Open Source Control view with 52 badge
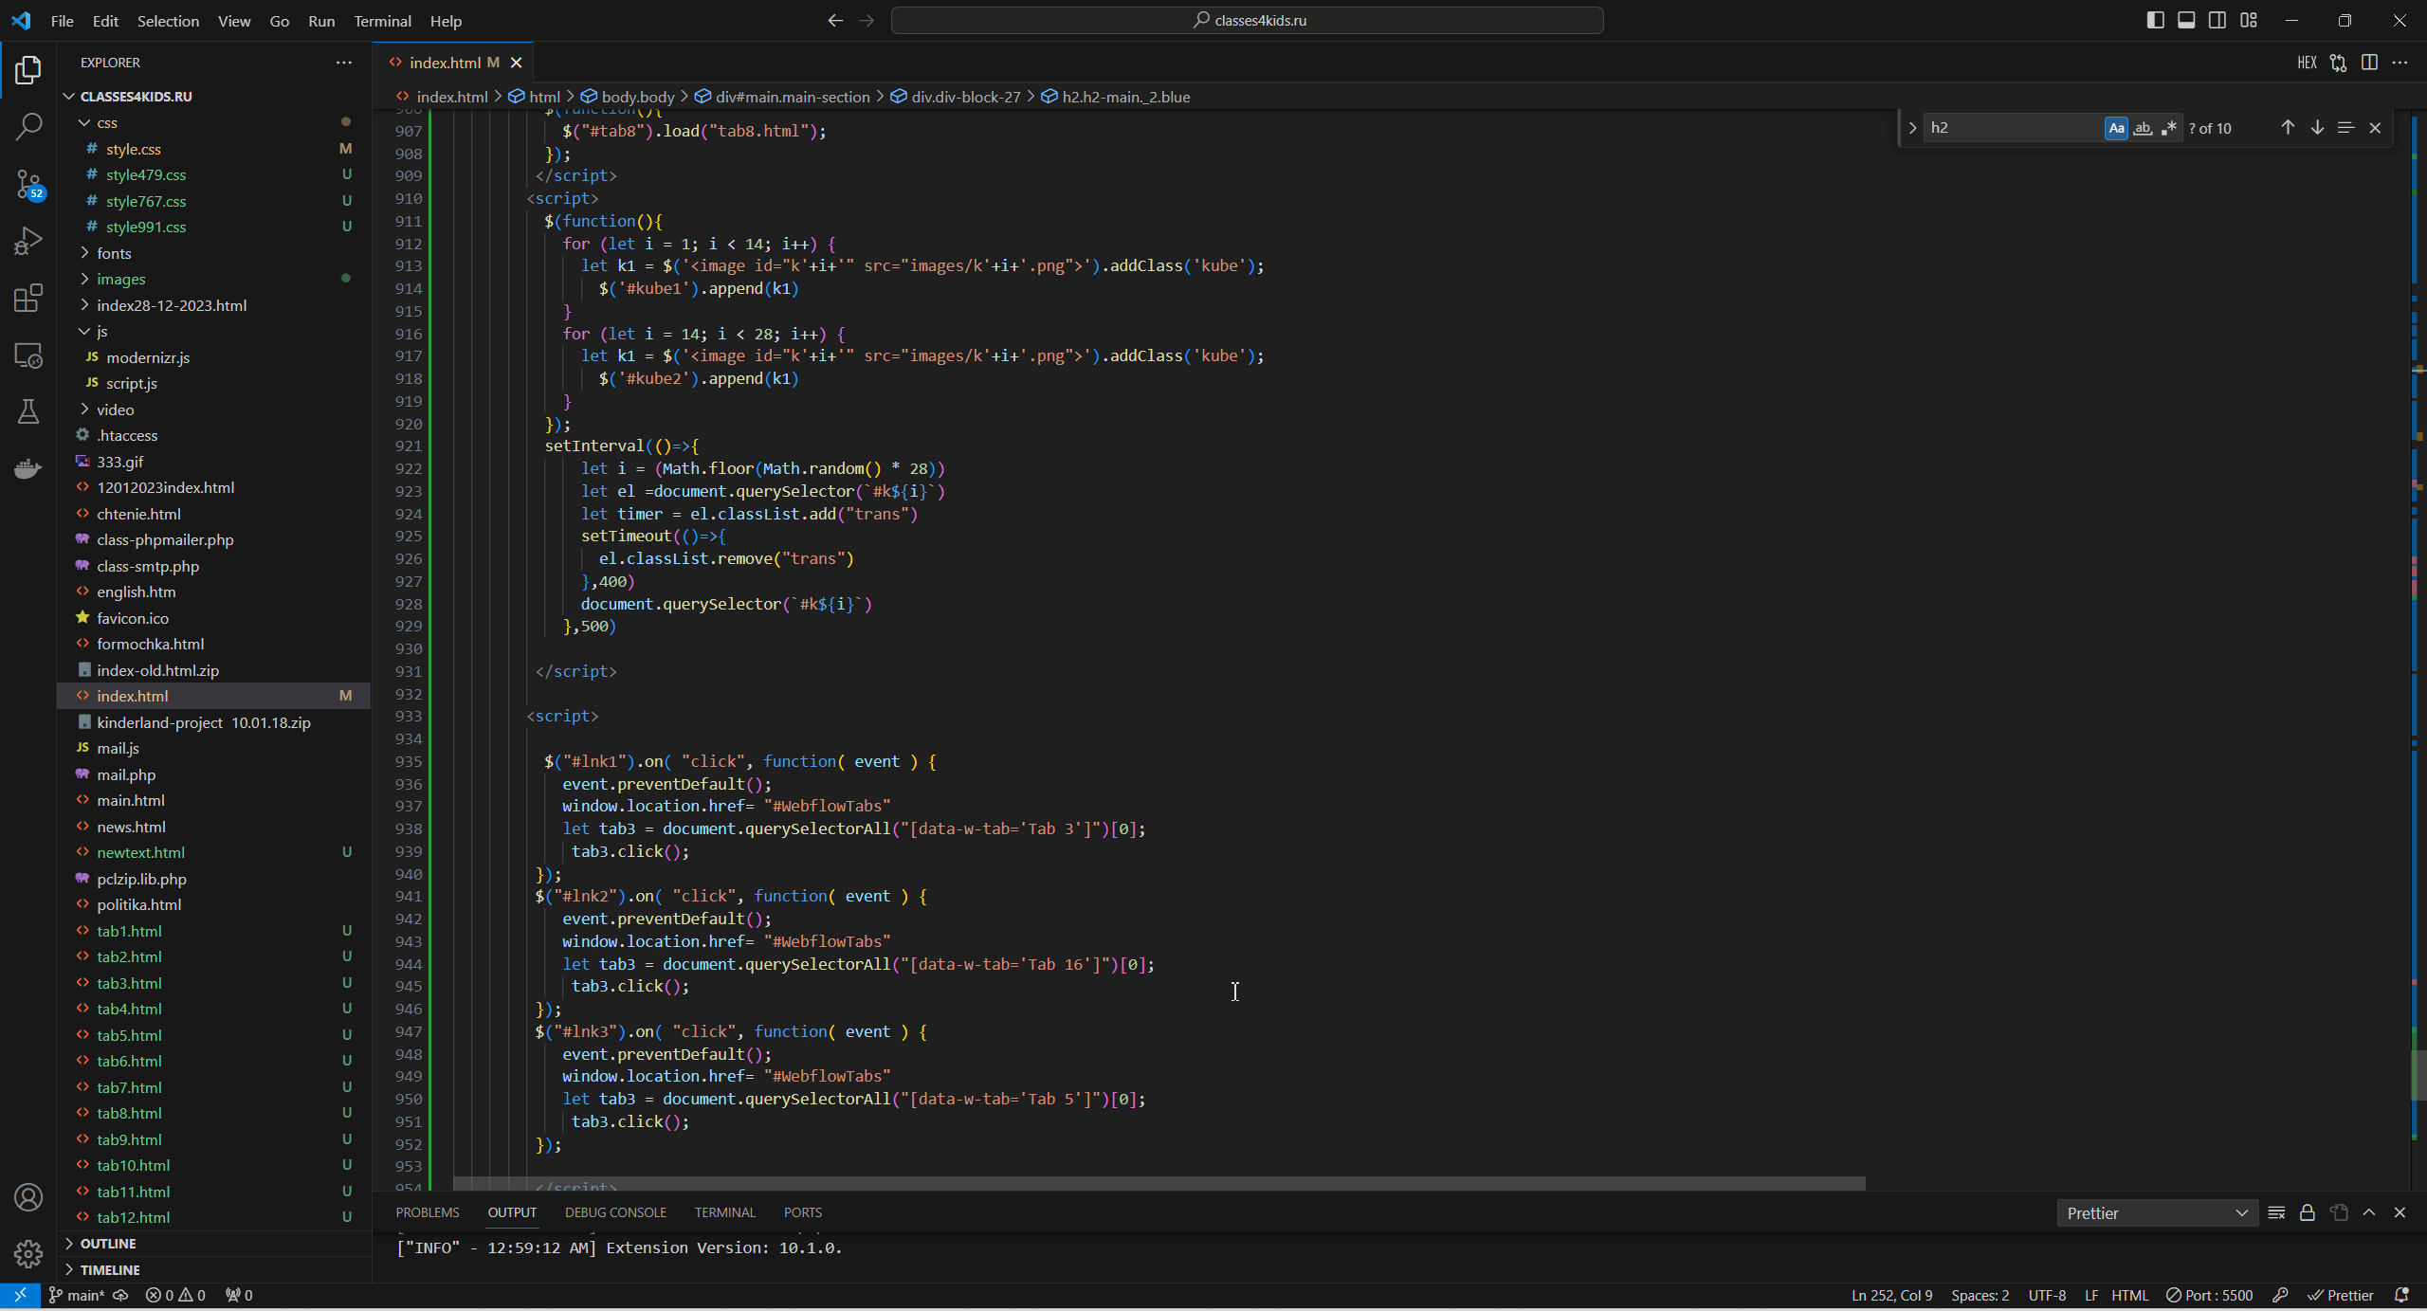 point(28,184)
